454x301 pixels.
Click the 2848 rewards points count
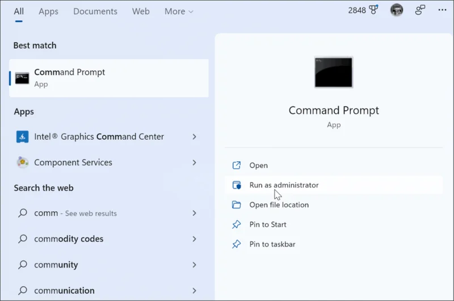(x=357, y=10)
